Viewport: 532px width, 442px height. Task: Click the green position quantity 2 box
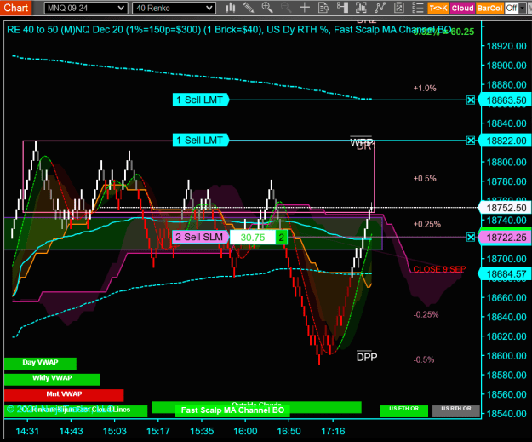281,238
